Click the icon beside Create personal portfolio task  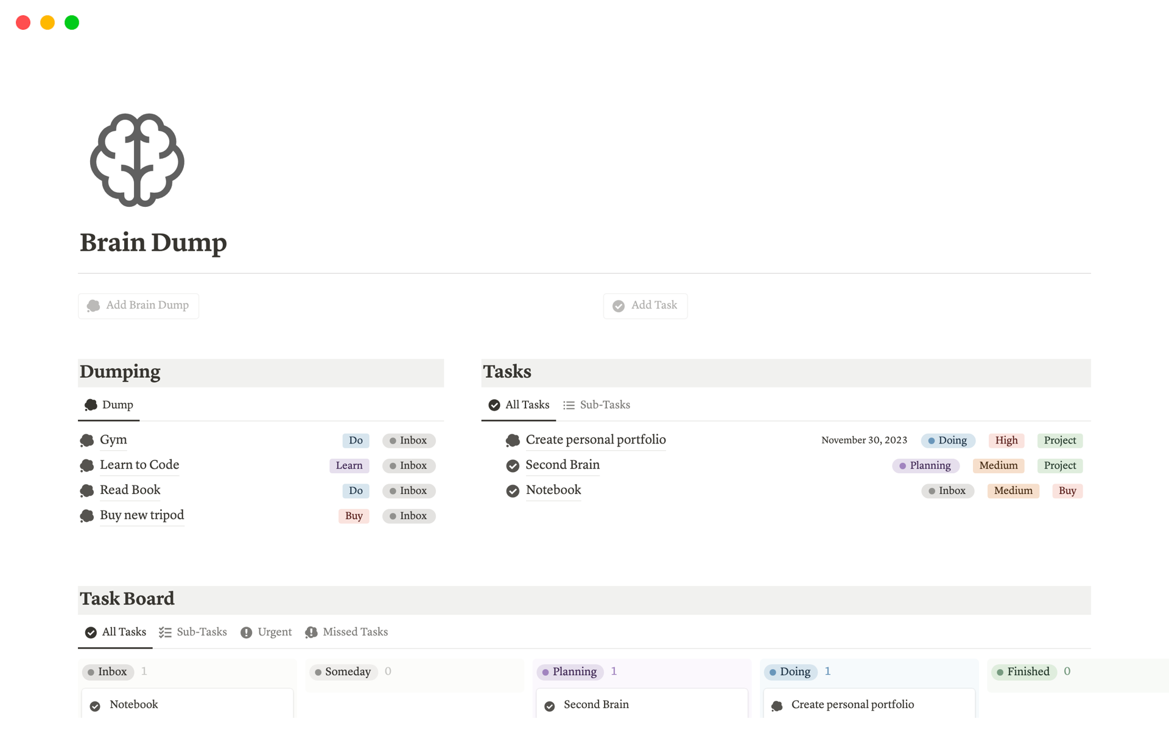pos(513,440)
